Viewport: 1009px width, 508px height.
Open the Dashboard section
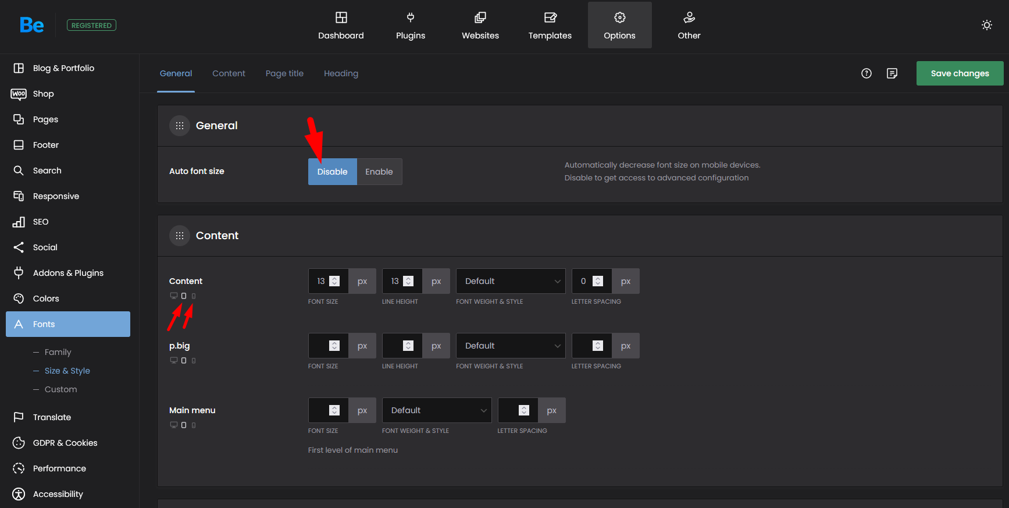[341, 26]
